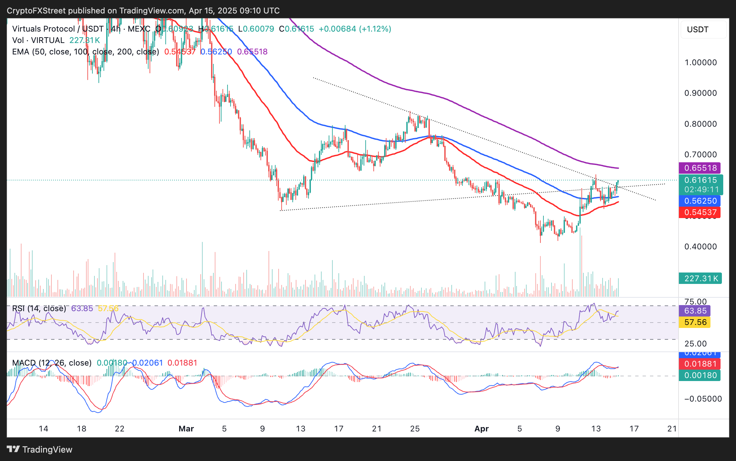Screen dimensions: 736x461
Task: Click the blue 0.56250 EMA 100 price tag
Action: pyautogui.click(x=700, y=201)
